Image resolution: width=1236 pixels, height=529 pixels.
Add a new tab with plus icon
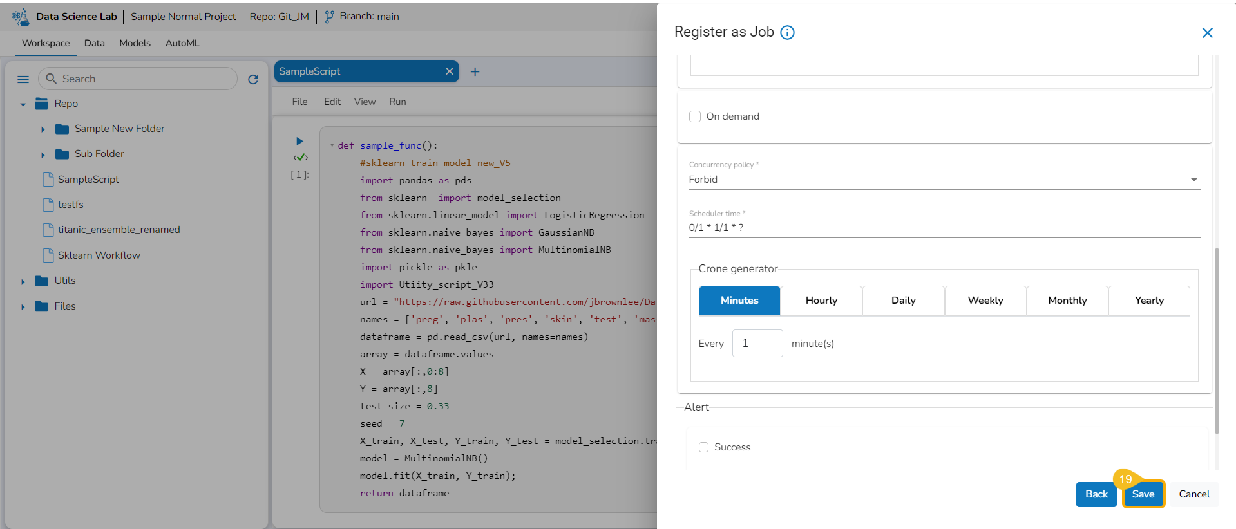475,72
